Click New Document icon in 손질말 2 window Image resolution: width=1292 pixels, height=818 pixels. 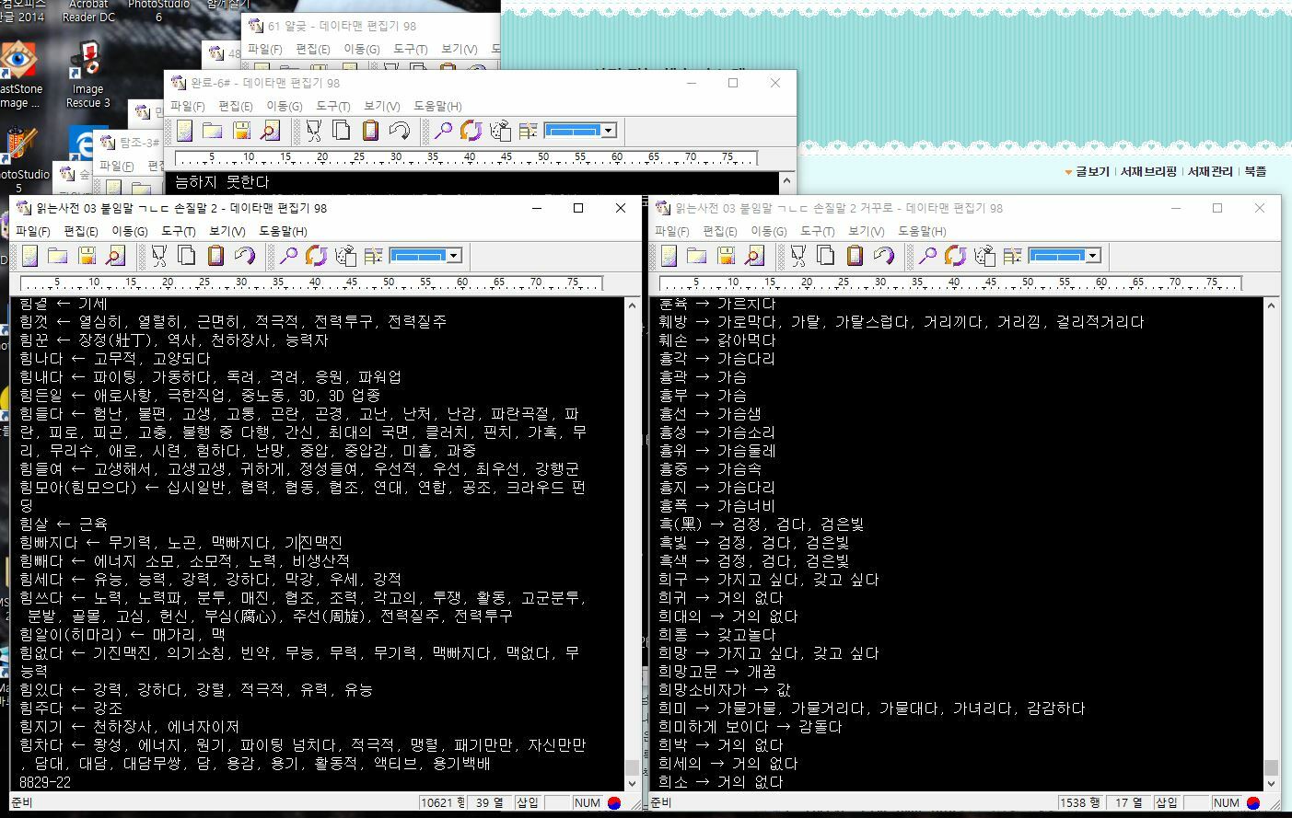point(30,256)
